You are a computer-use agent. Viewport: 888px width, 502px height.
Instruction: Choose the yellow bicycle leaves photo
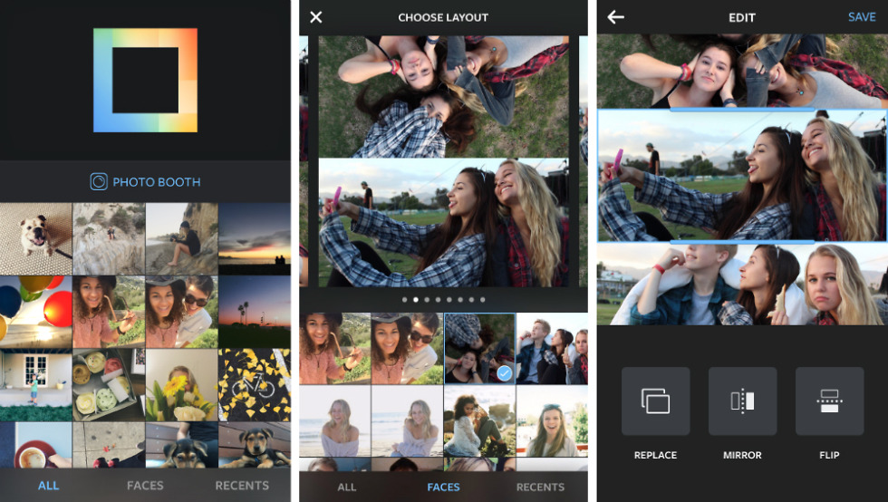coord(254,385)
